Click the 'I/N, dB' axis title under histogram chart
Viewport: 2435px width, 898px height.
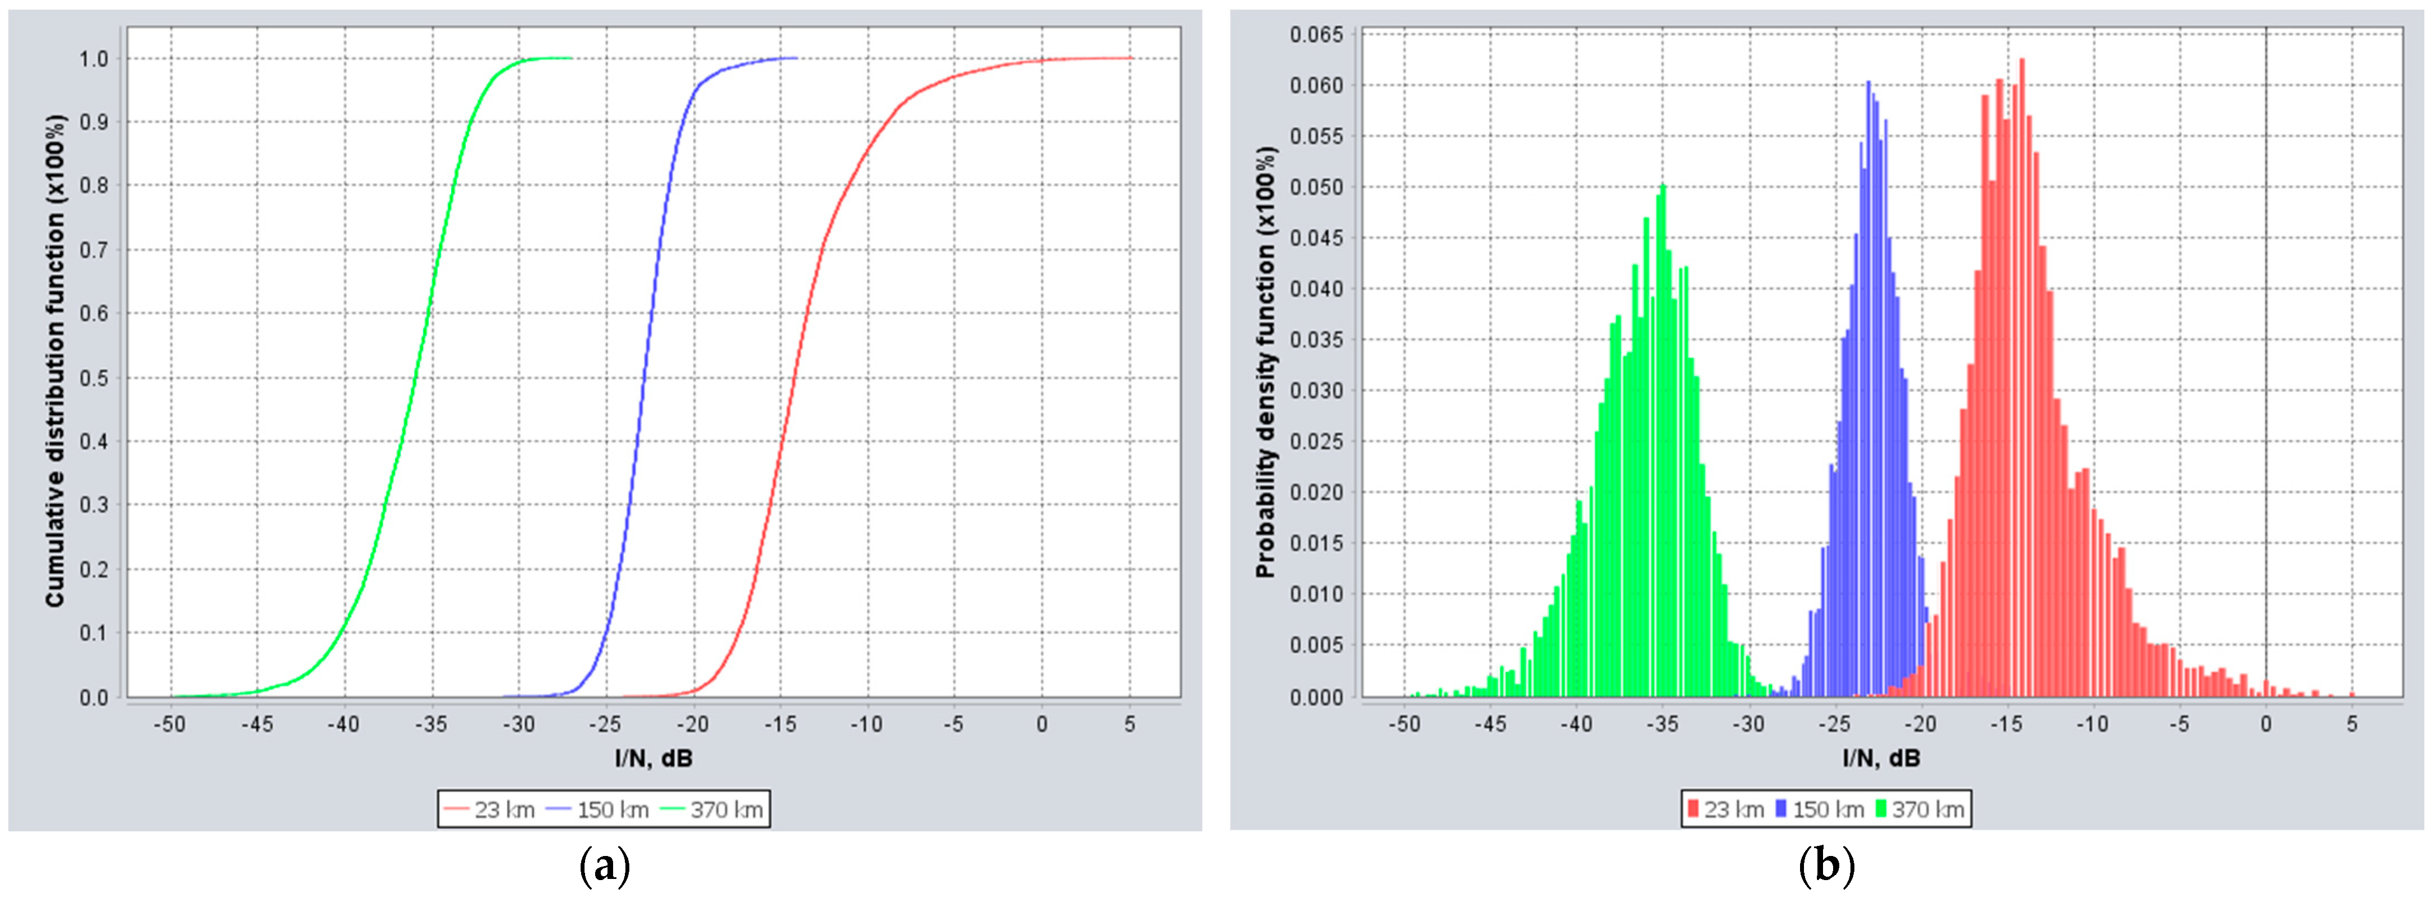click(x=1881, y=757)
